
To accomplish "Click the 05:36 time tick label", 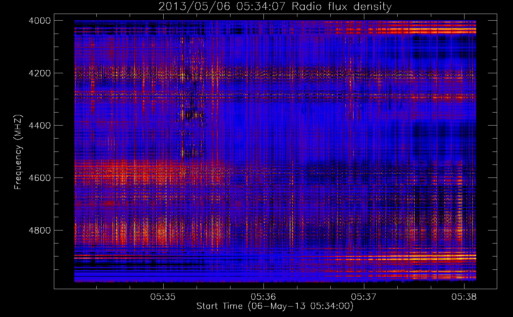I will (263, 297).
